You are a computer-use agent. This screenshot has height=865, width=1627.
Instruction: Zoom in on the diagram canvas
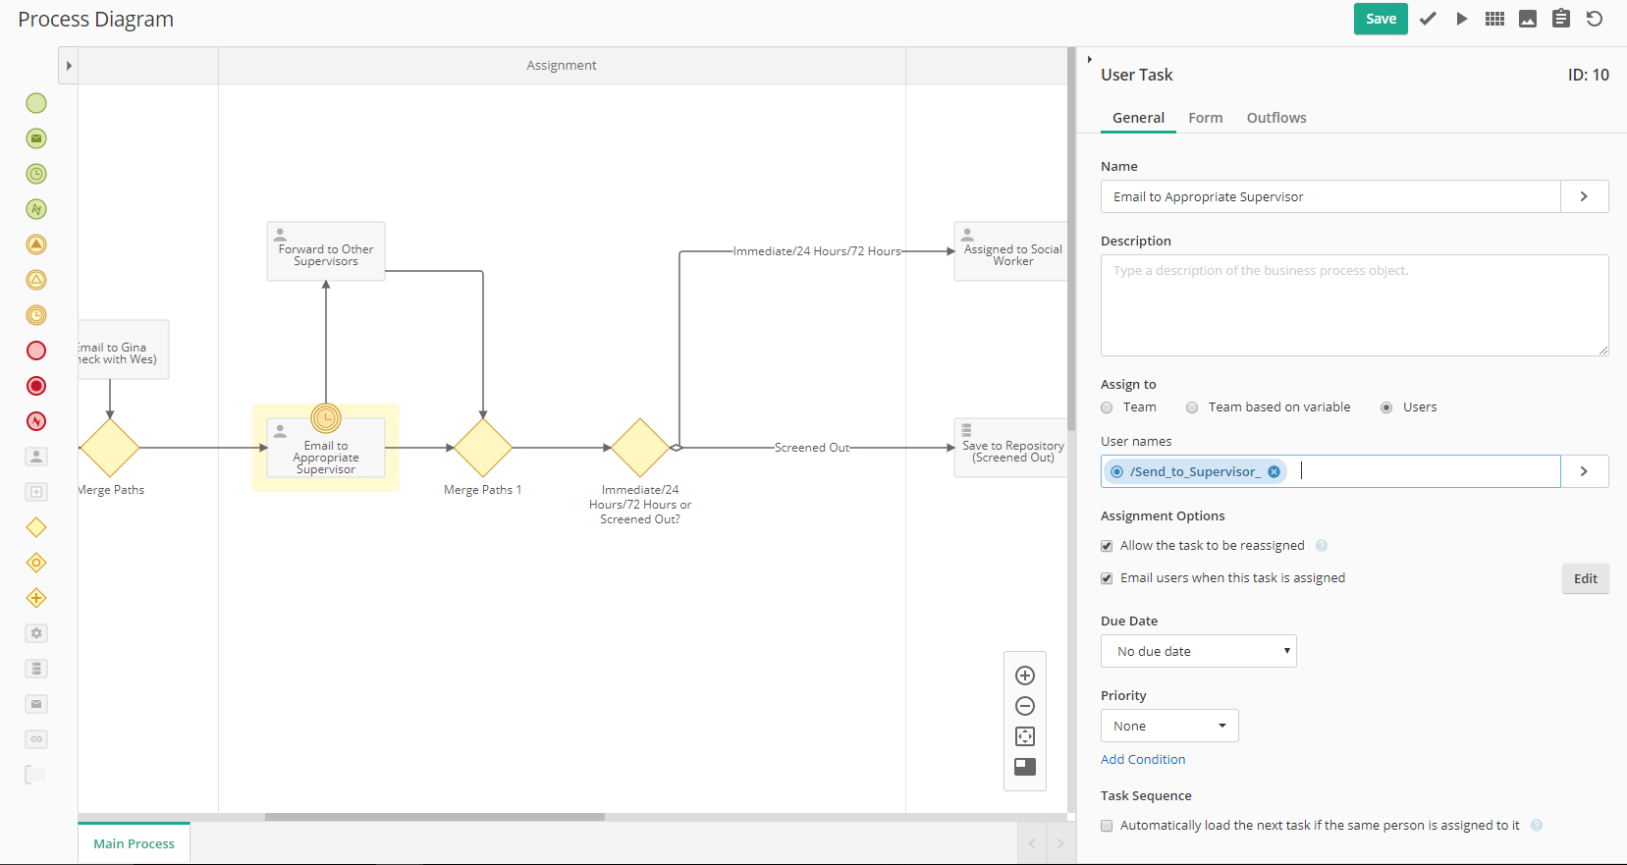tap(1025, 676)
